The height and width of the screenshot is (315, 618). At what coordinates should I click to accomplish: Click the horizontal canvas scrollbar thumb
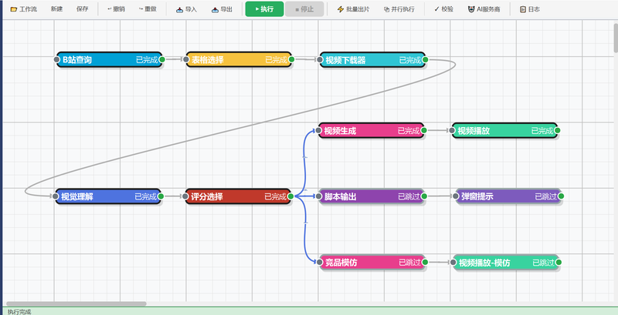click(76, 303)
